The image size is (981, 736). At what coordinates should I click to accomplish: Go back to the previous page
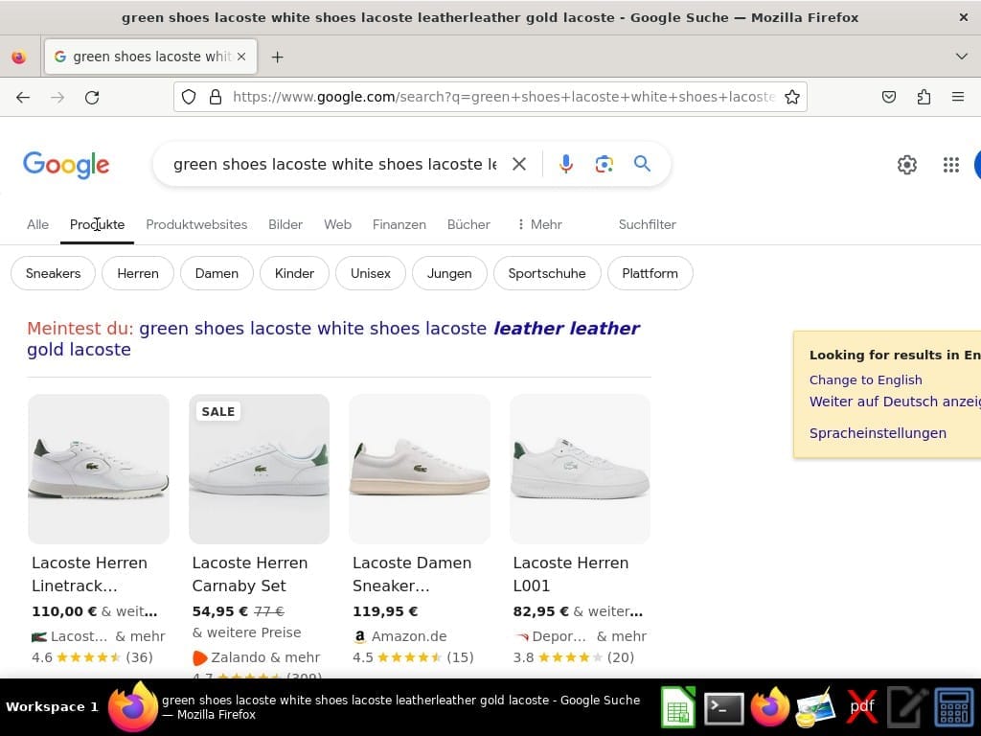click(x=23, y=97)
